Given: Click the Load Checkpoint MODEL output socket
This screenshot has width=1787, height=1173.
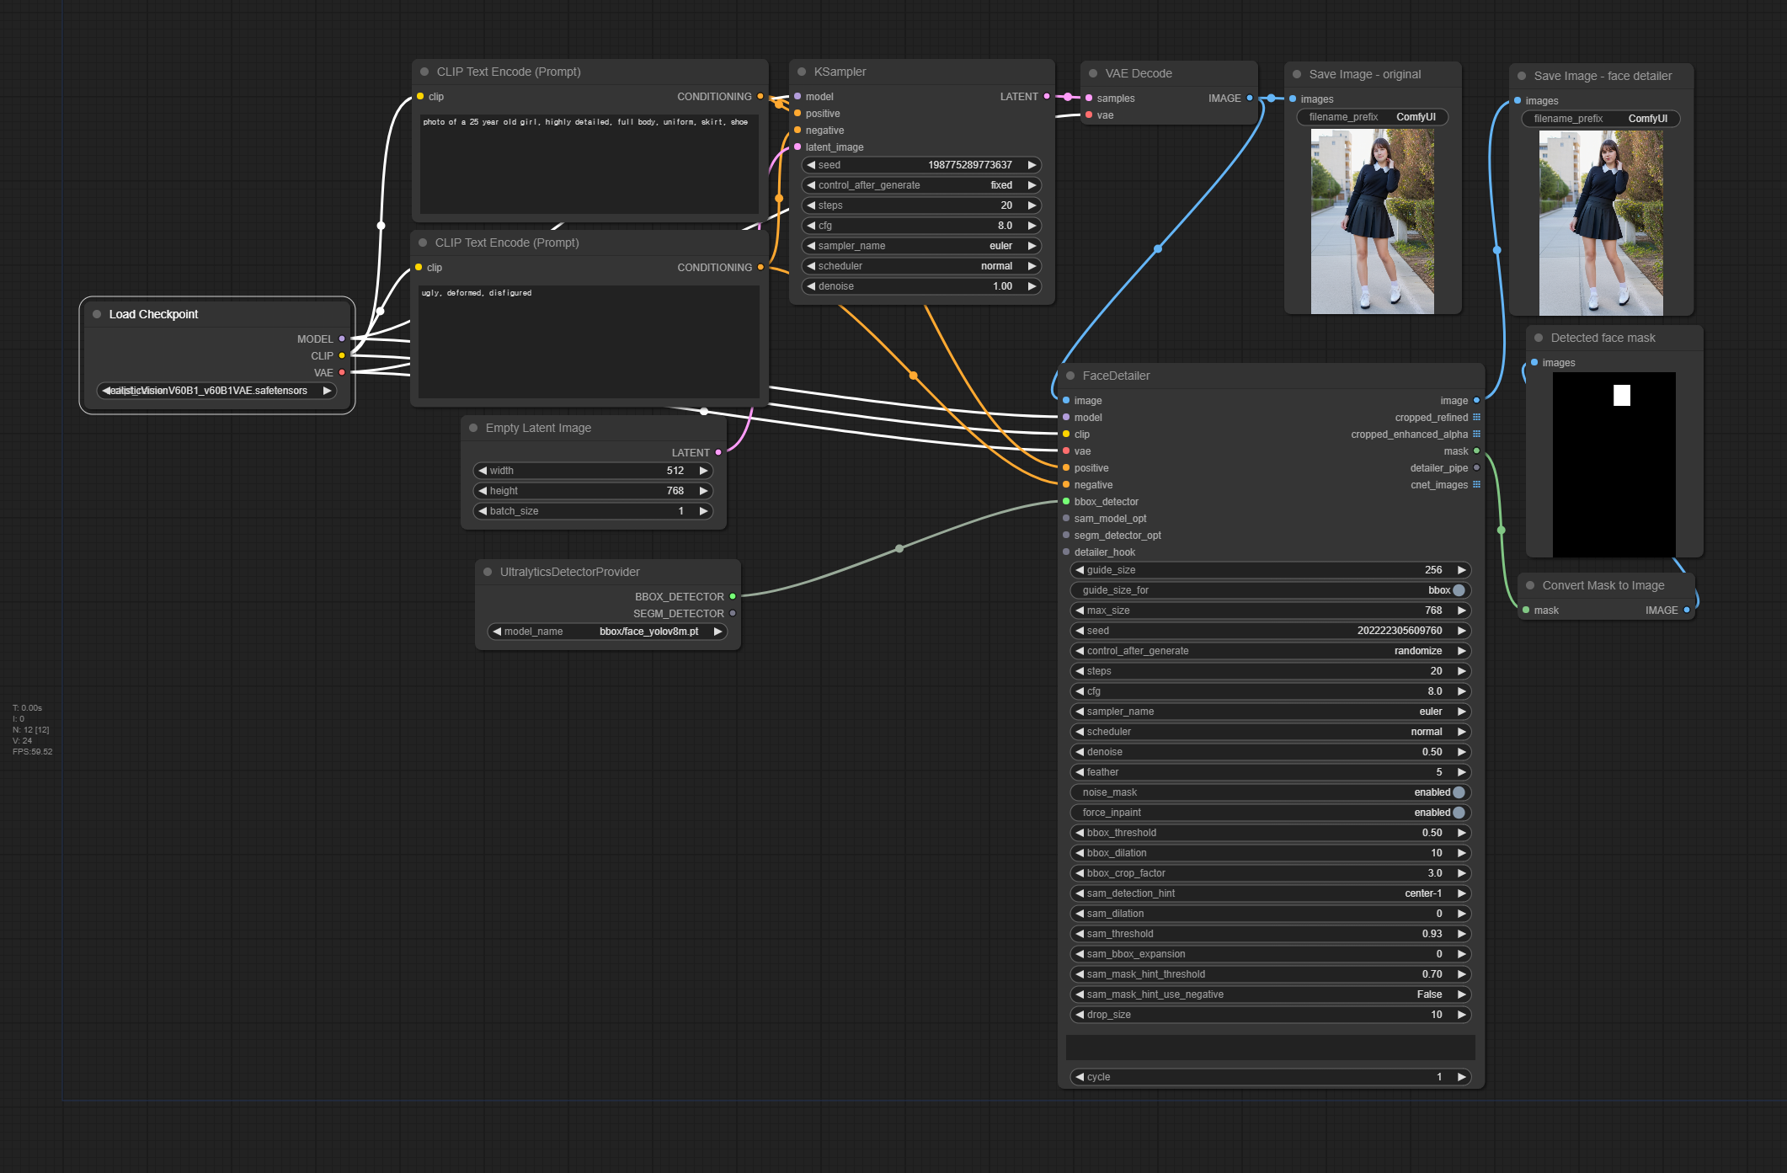Looking at the screenshot, I should tap(342, 339).
